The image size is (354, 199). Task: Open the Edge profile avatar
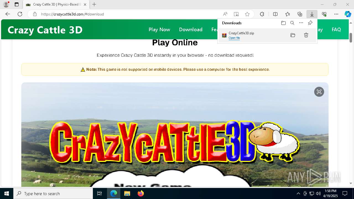tap(6, 4)
